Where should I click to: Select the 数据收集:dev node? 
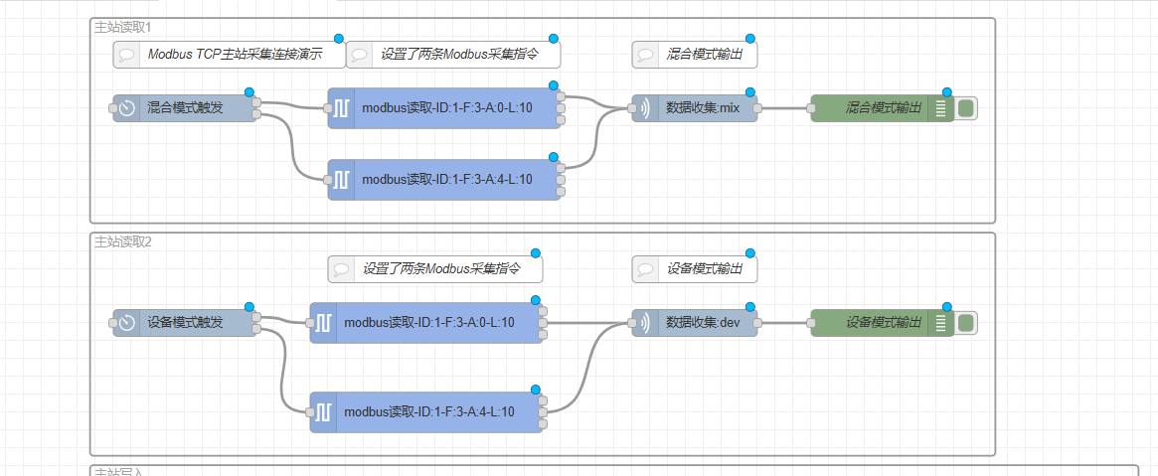695,323
